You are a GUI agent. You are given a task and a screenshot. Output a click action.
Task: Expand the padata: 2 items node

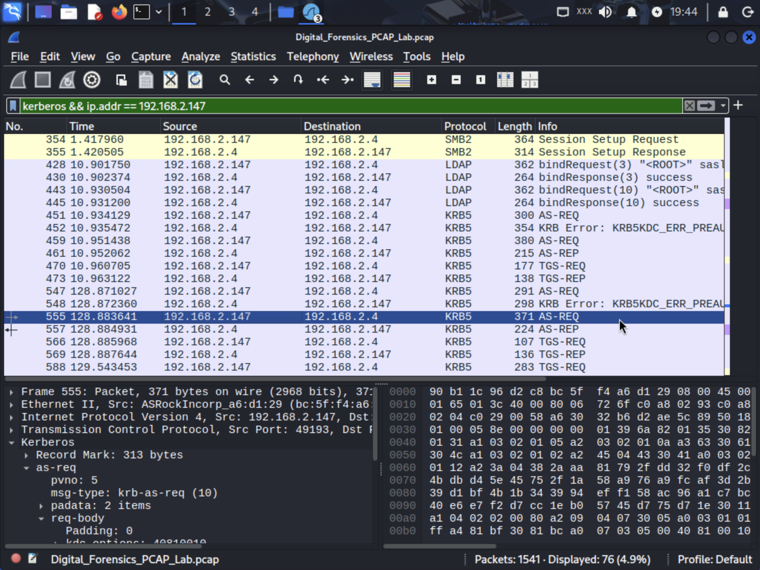tap(41, 506)
